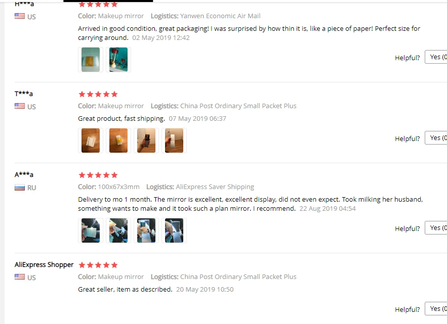This screenshot has width=447, height=324.
Task: View third photo in T***a's review
Action: click(146, 141)
